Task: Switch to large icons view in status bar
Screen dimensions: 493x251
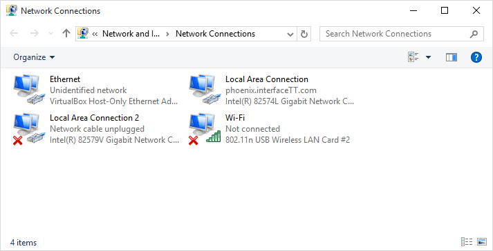Action: pyautogui.click(x=482, y=241)
